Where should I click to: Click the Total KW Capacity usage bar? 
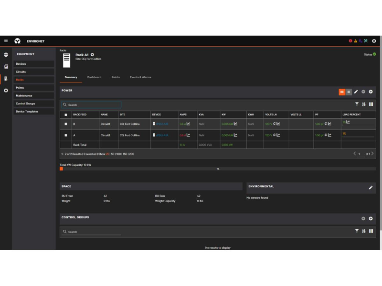tap(218, 169)
